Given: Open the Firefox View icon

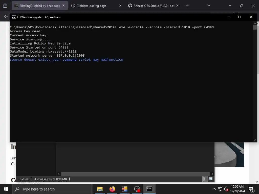Looking at the screenshot, I should click(x=5, y=6).
